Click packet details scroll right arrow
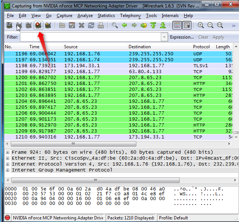 (235, 180)
